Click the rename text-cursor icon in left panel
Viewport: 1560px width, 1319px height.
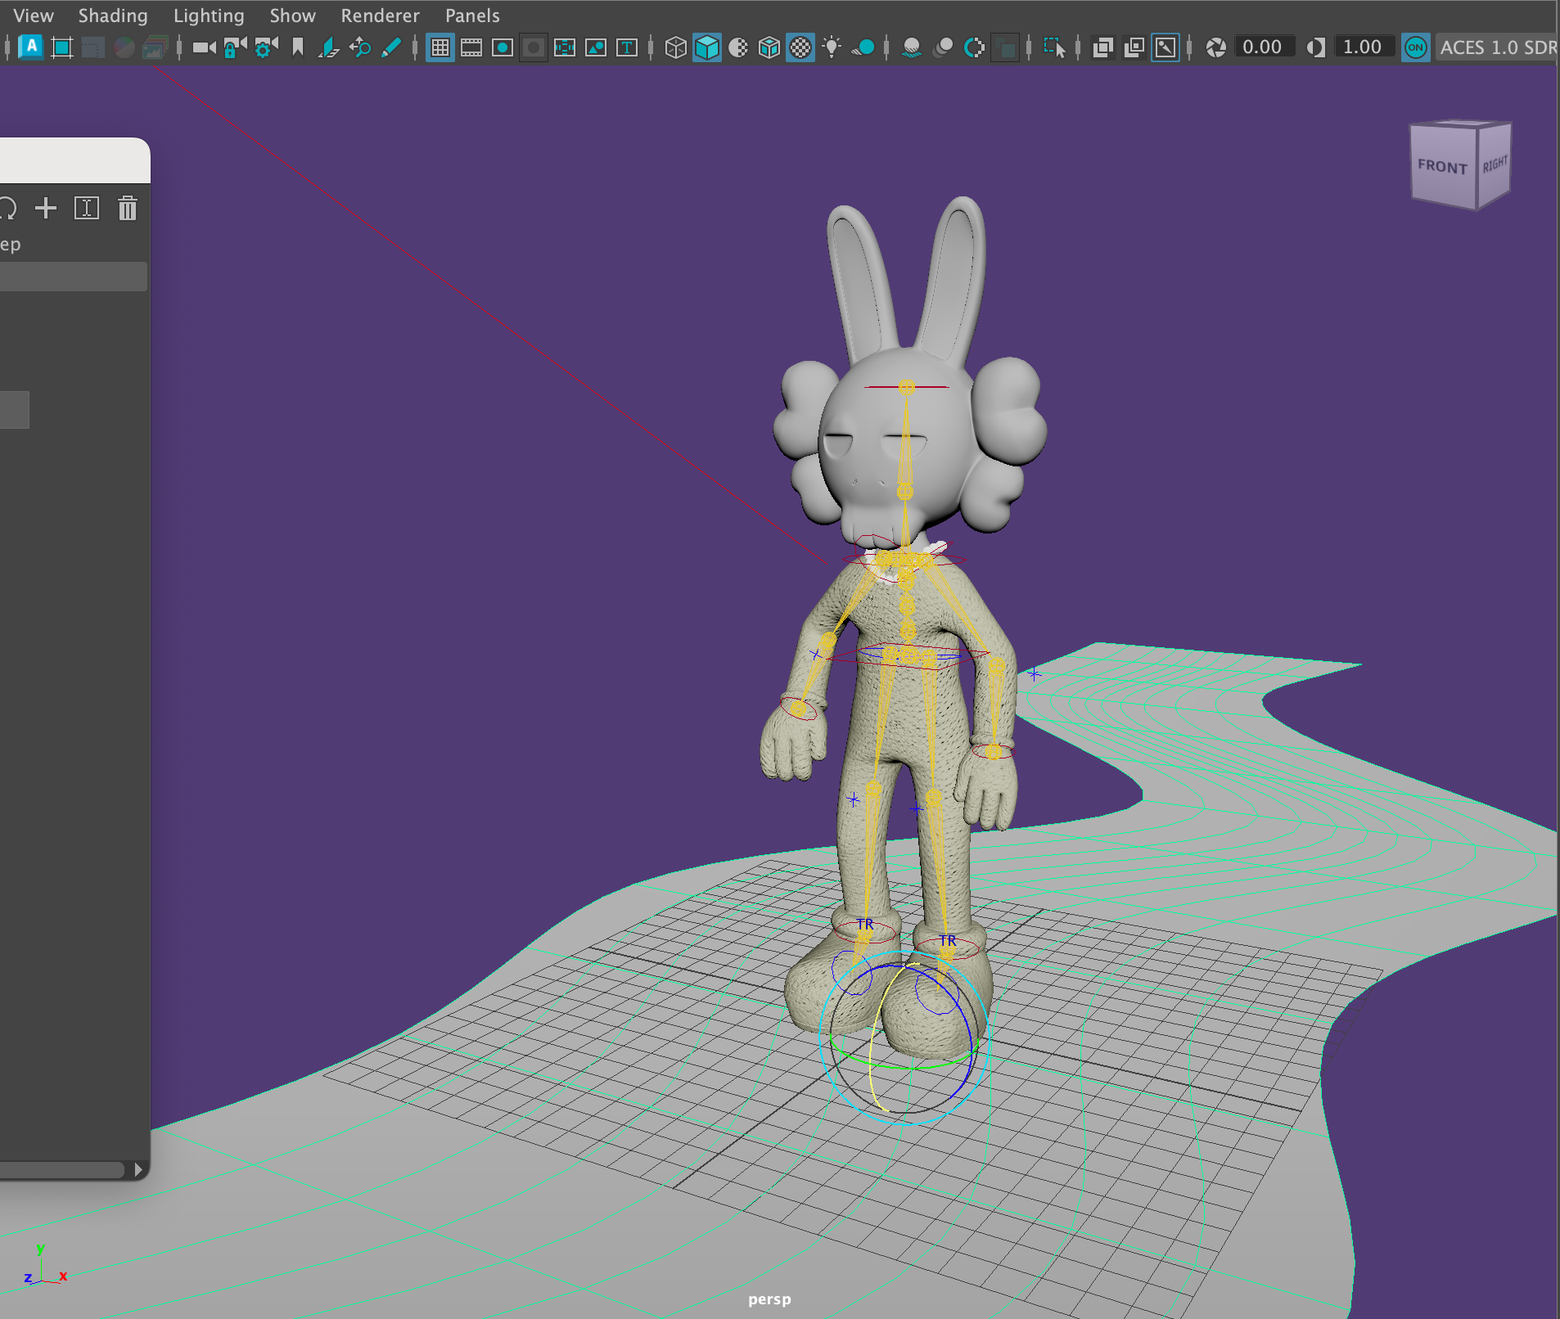pyautogui.click(x=87, y=208)
